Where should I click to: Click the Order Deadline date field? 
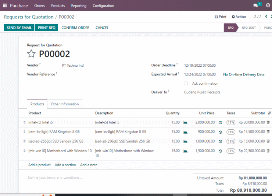click(200, 66)
